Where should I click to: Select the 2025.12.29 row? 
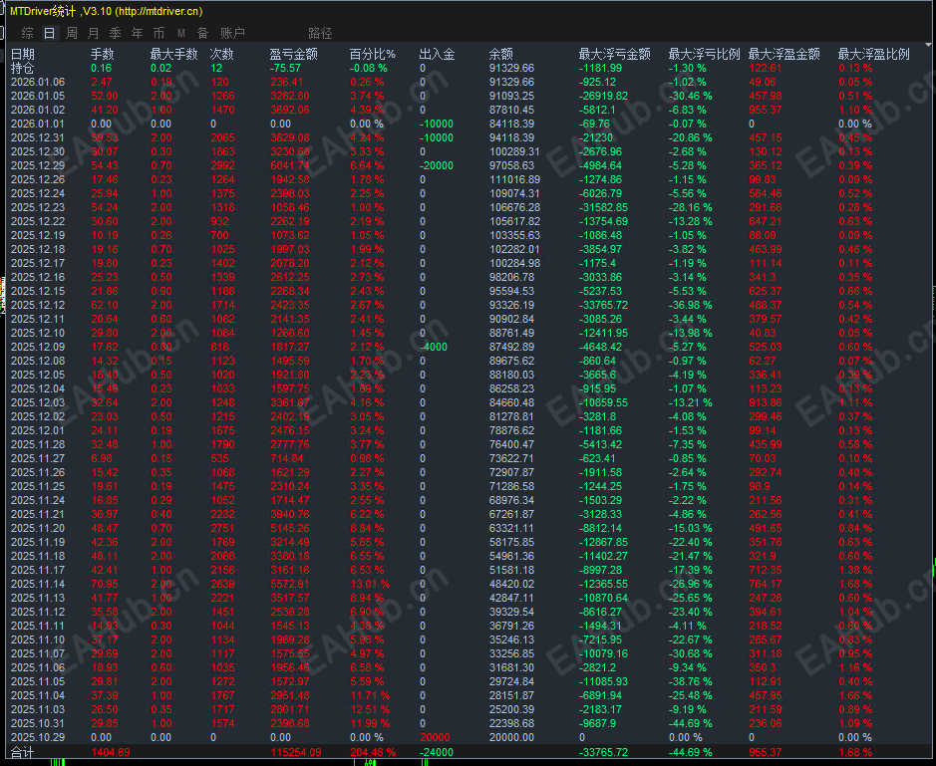point(468,165)
